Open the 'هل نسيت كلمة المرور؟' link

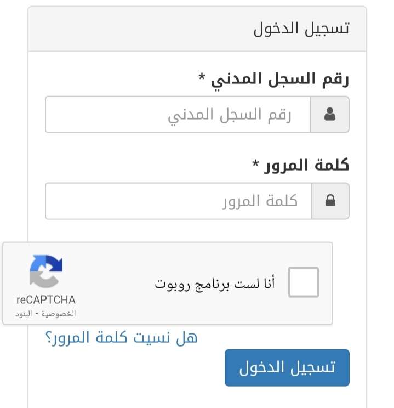click(122, 338)
